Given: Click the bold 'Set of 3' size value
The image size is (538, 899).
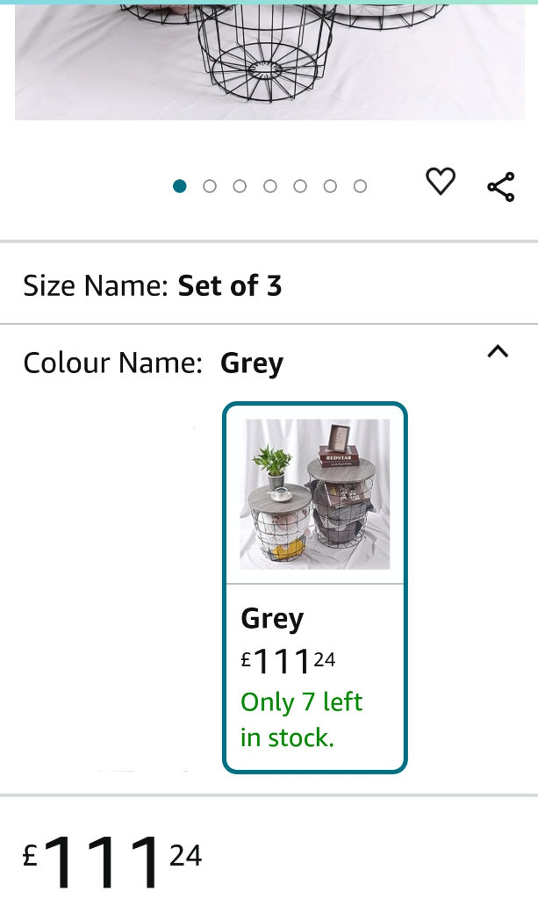Looking at the screenshot, I should 230,285.
